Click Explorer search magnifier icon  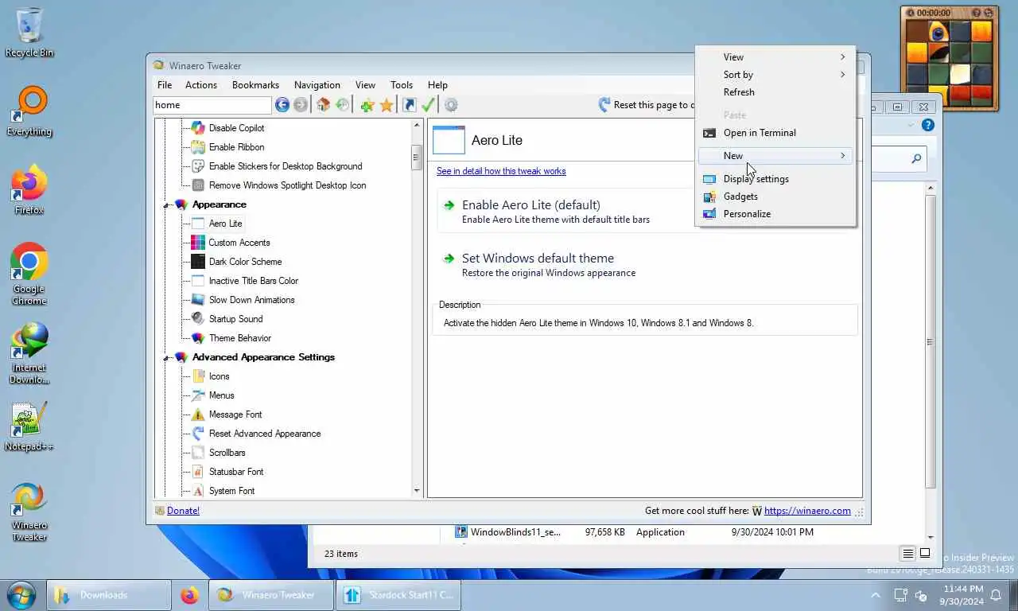(x=916, y=159)
